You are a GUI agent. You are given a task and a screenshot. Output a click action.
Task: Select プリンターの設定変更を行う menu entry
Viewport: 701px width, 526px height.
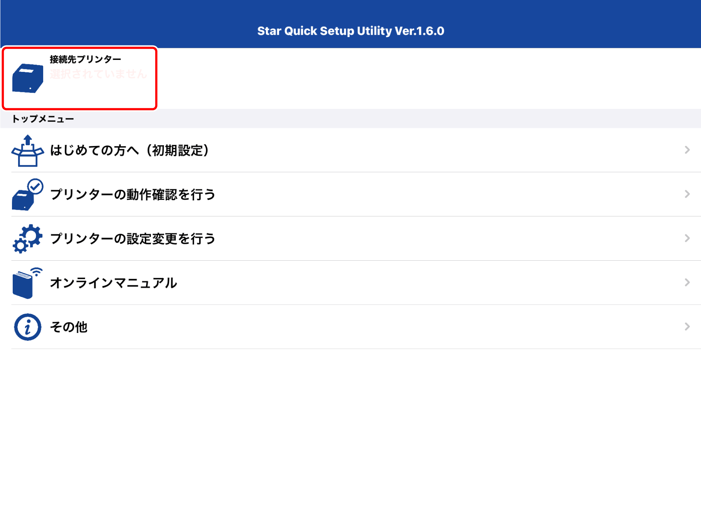click(132, 239)
